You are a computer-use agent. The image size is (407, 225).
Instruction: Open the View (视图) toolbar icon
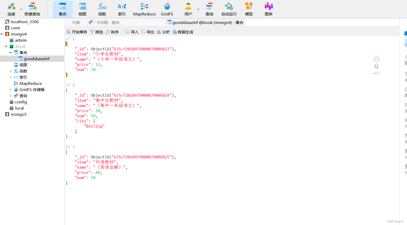click(82, 9)
